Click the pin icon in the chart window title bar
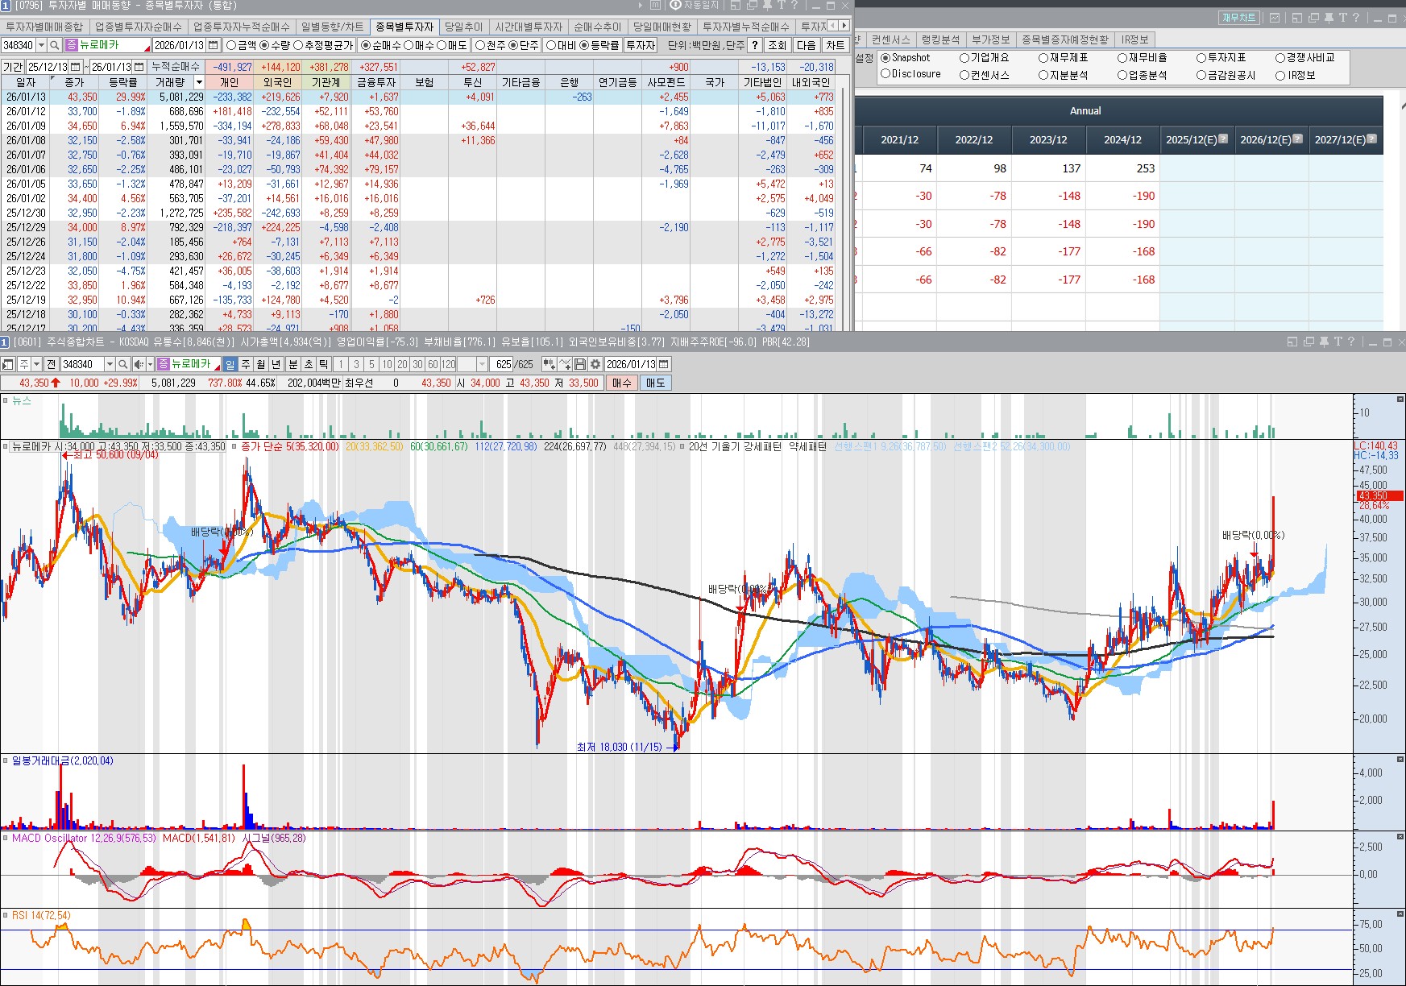The image size is (1406, 986). pyautogui.click(x=1323, y=342)
